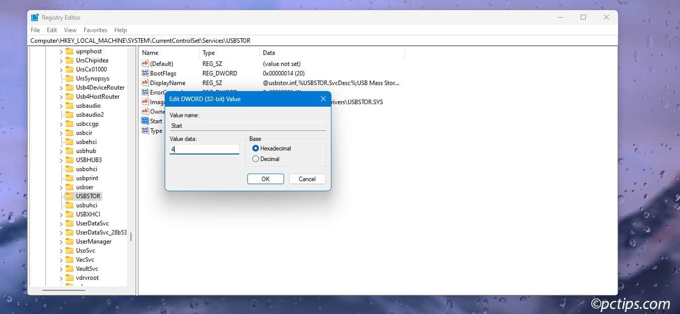This screenshot has height=314, width=680.
Task: Expand the Usb4HostRouter key
Action: (x=61, y=97)
